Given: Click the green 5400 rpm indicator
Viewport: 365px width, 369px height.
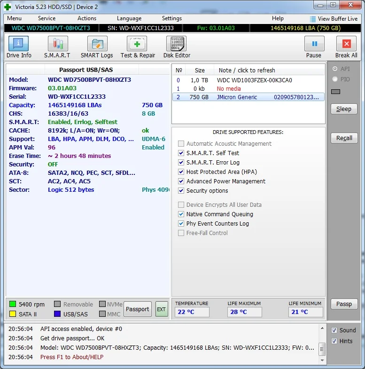Looking at the screenshot, I should [x=13, y=304].
